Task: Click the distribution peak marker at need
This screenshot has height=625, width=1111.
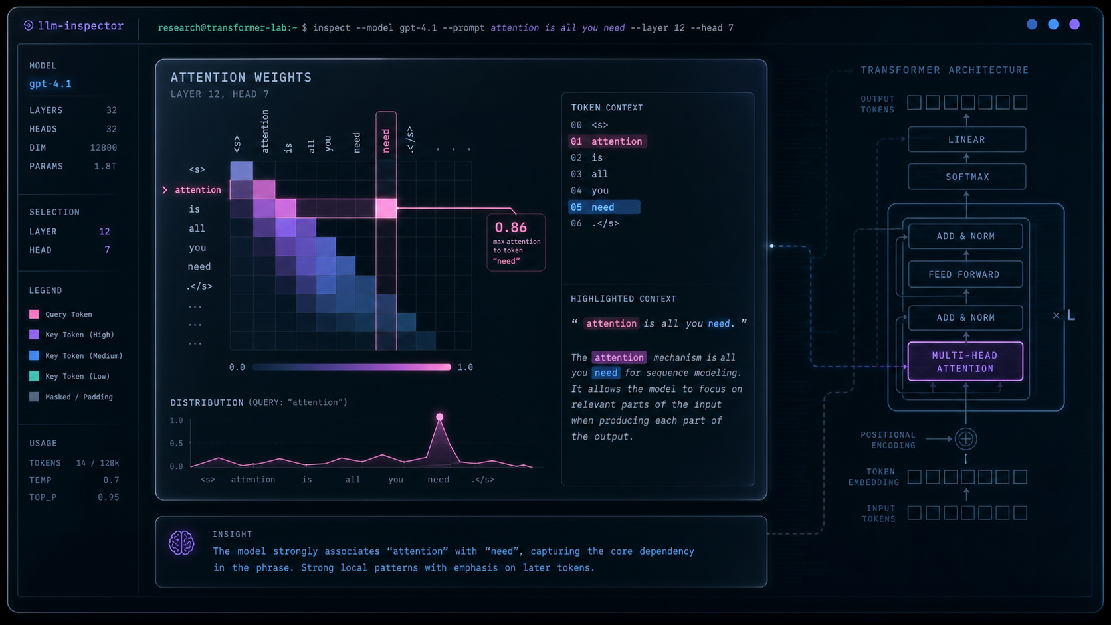Action: [x=439, y=417]
